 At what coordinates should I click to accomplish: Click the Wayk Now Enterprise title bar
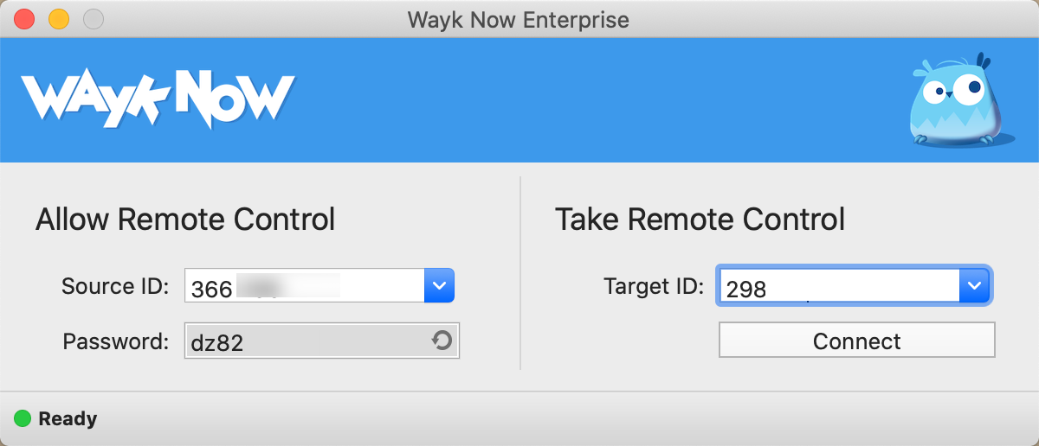click(x=519, y=18)
